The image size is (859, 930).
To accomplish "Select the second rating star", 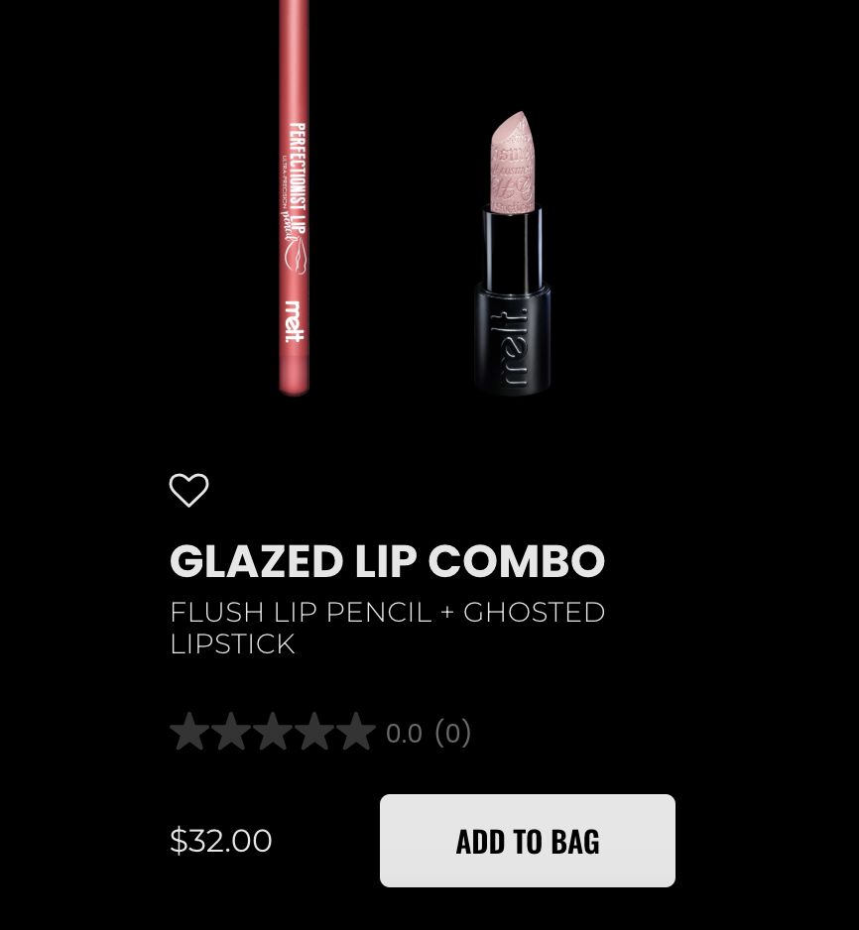I will tap(231, 732).
